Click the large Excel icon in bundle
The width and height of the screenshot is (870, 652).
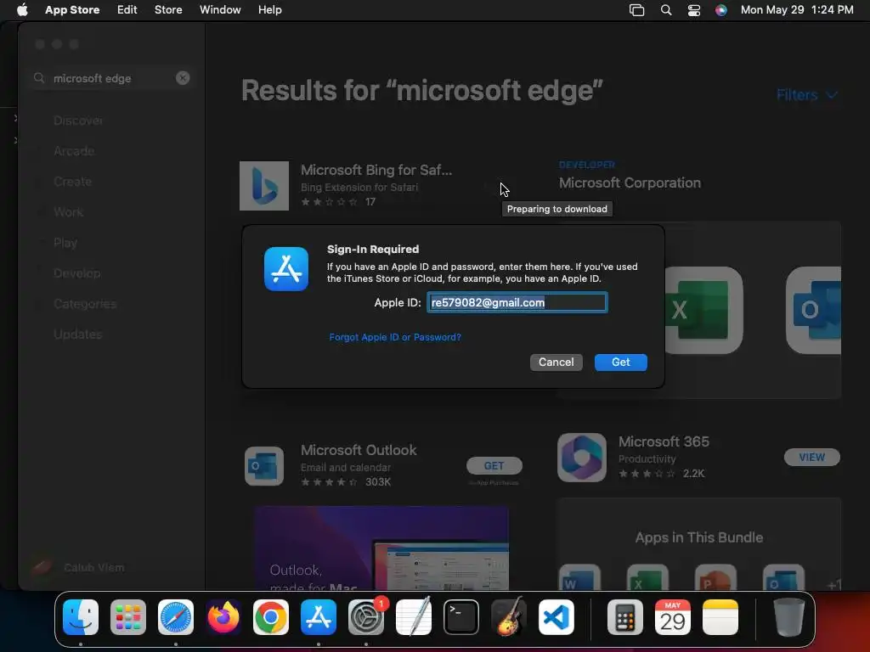[x=704, y=310]
